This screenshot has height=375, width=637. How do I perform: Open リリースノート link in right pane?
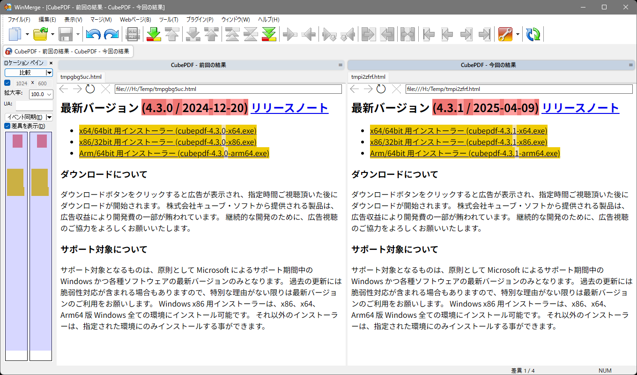pos(580,108)
